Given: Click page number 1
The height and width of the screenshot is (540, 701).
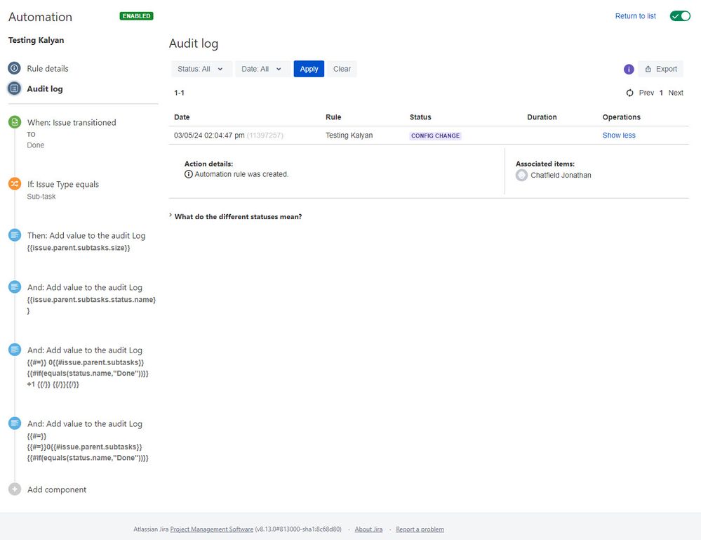Looking at the screenshot, I should 661,93.
